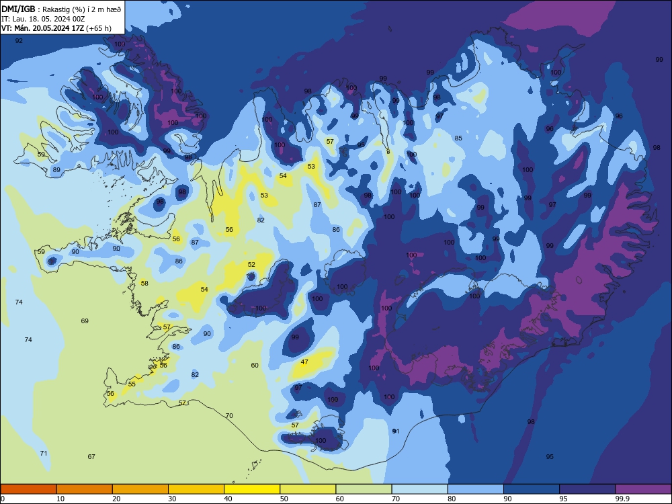Click the map value '58' on the west coast
Image resolution: width=672 pixels, height=504 pixels.
pyautogui.click(x=144, y=284)
